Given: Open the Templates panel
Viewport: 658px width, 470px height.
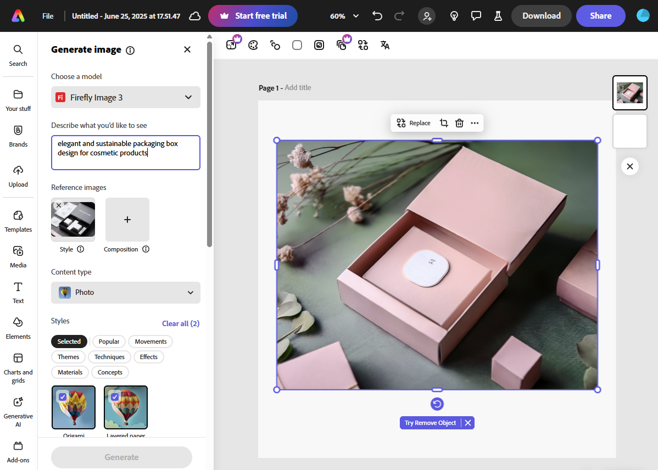Looking at the screenshot, I should (18, 221).
